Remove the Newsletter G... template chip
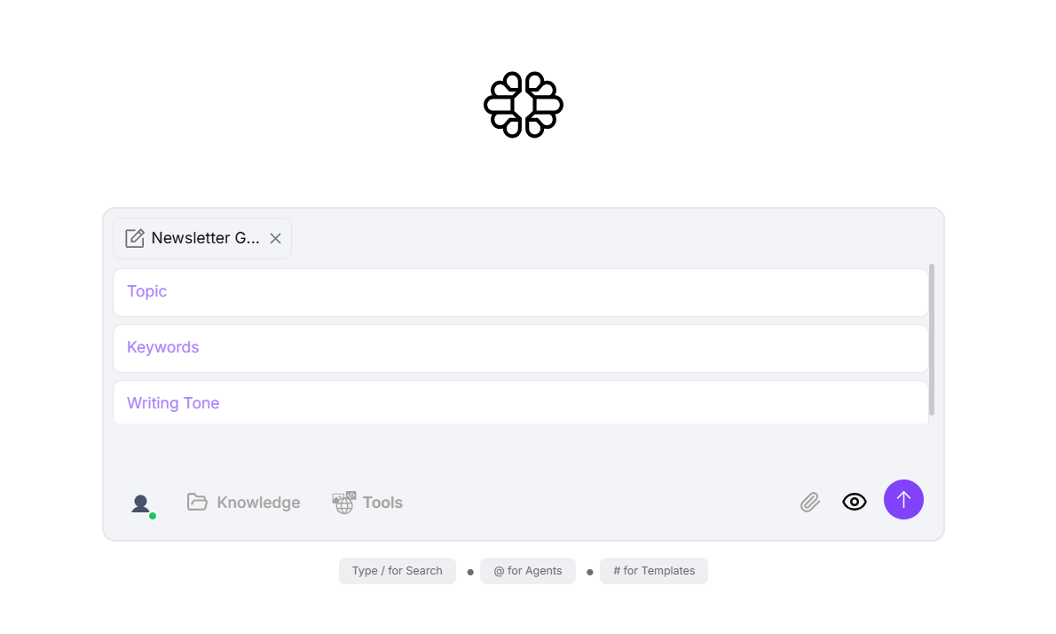The height and width of the screenshot is (634, 1056). coord(275,239)
